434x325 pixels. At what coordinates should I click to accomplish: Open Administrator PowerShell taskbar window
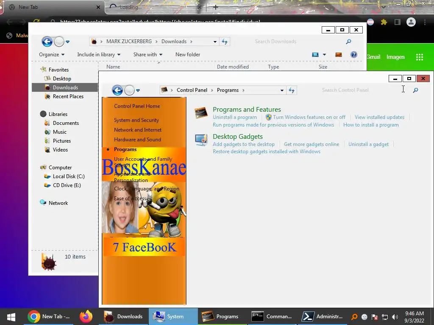coord(323,317)
